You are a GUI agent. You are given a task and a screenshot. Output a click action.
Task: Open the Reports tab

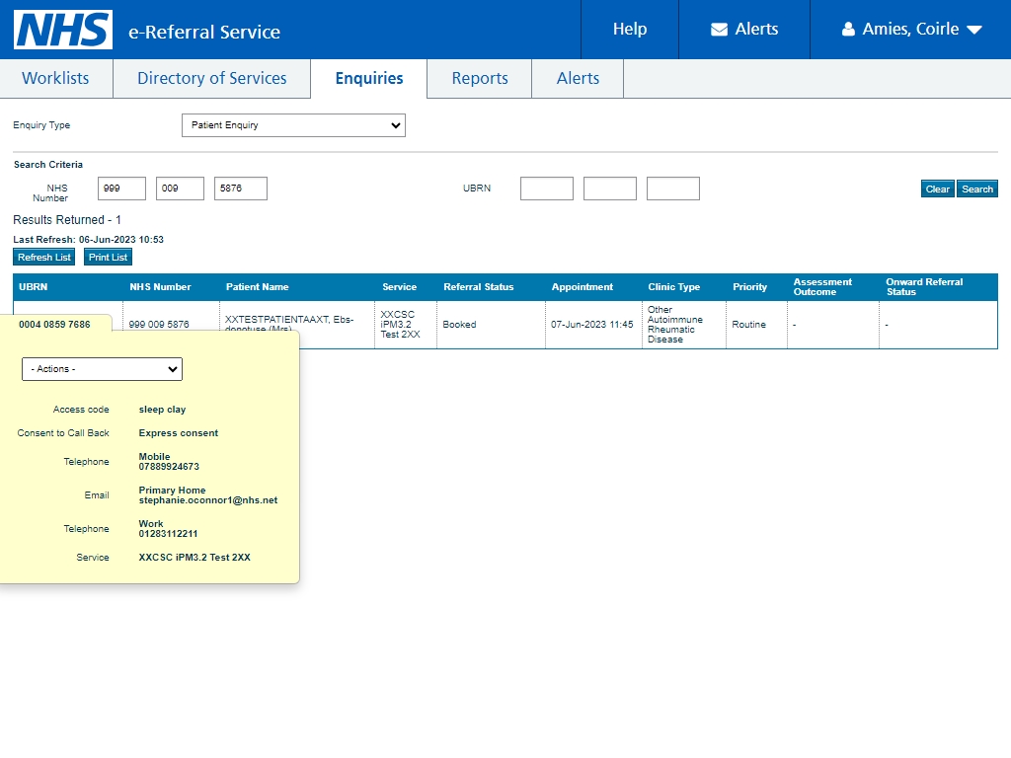point(480,78)
